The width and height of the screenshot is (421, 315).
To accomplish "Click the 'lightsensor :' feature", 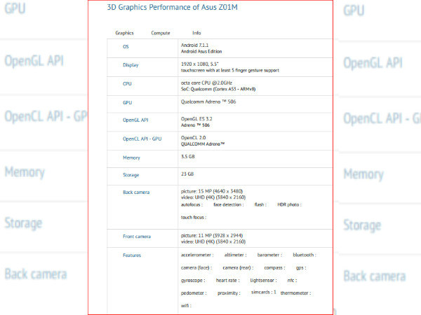I will click(263, 281).
